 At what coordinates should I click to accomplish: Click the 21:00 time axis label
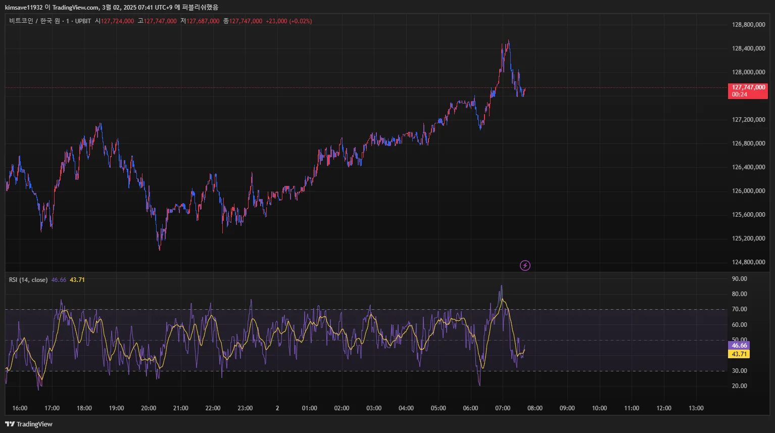click(x=181, y=408)
